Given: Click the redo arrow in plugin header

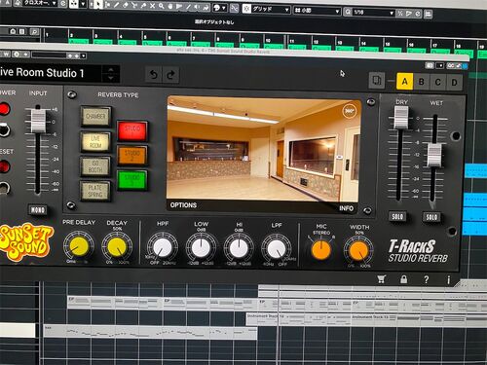Looking at the screenshot, I should pos(171,75).
